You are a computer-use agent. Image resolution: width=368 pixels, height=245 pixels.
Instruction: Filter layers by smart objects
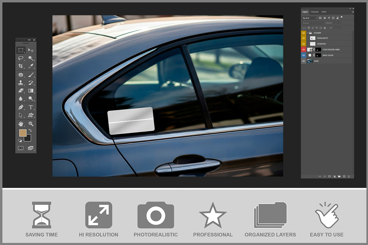point(338,18)
